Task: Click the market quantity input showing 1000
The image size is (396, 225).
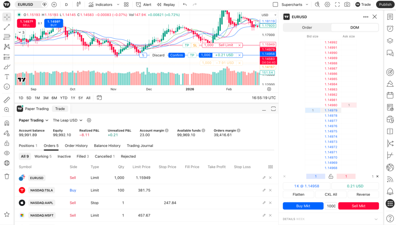Action: (x=330, y=206)
